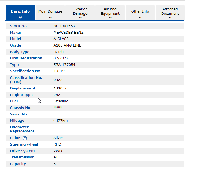Click the A180 AMG LINE grade value
Screen dimensions: 224x177
tap(67, 45)
